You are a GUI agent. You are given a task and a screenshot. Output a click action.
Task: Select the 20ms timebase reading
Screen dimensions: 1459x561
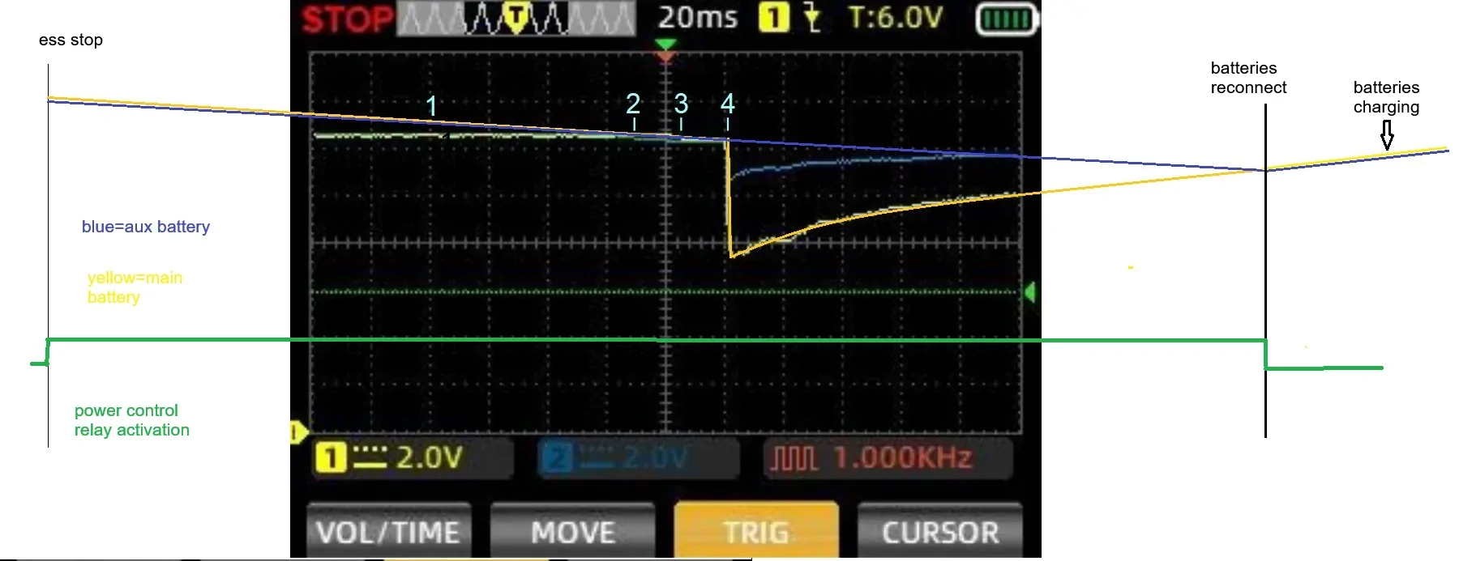tap(697, 17)
